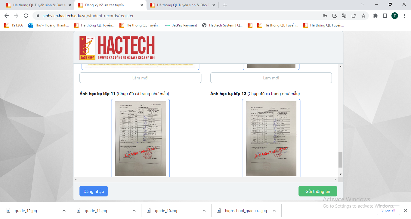The height and width of the screenshot is (219, 411).
Task: Open saved passwords key icon
Action: pyautogui.click(x=325, y=16)
